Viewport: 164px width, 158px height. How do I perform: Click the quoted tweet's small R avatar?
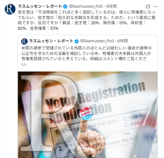click(24, 41)
